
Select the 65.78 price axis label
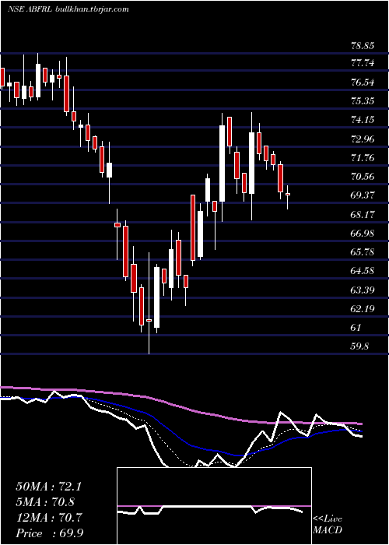363,252
